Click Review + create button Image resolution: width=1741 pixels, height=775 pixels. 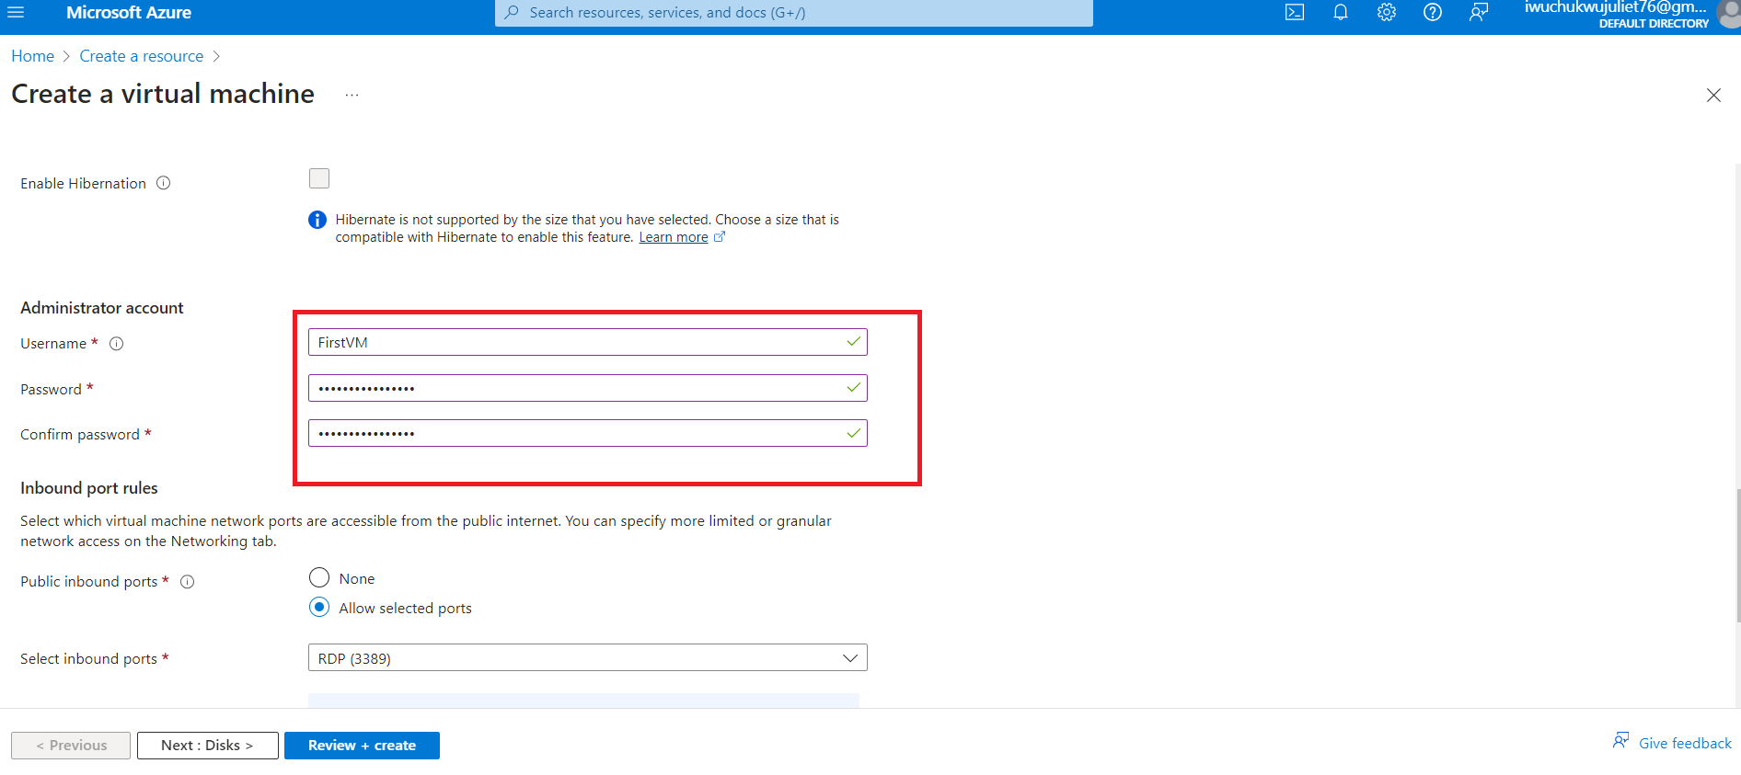click(x=362, y=746)
